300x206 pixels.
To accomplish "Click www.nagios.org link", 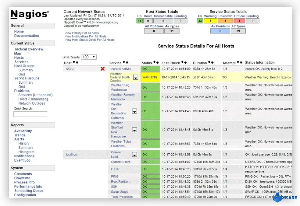I will click(x=107, y=22).
